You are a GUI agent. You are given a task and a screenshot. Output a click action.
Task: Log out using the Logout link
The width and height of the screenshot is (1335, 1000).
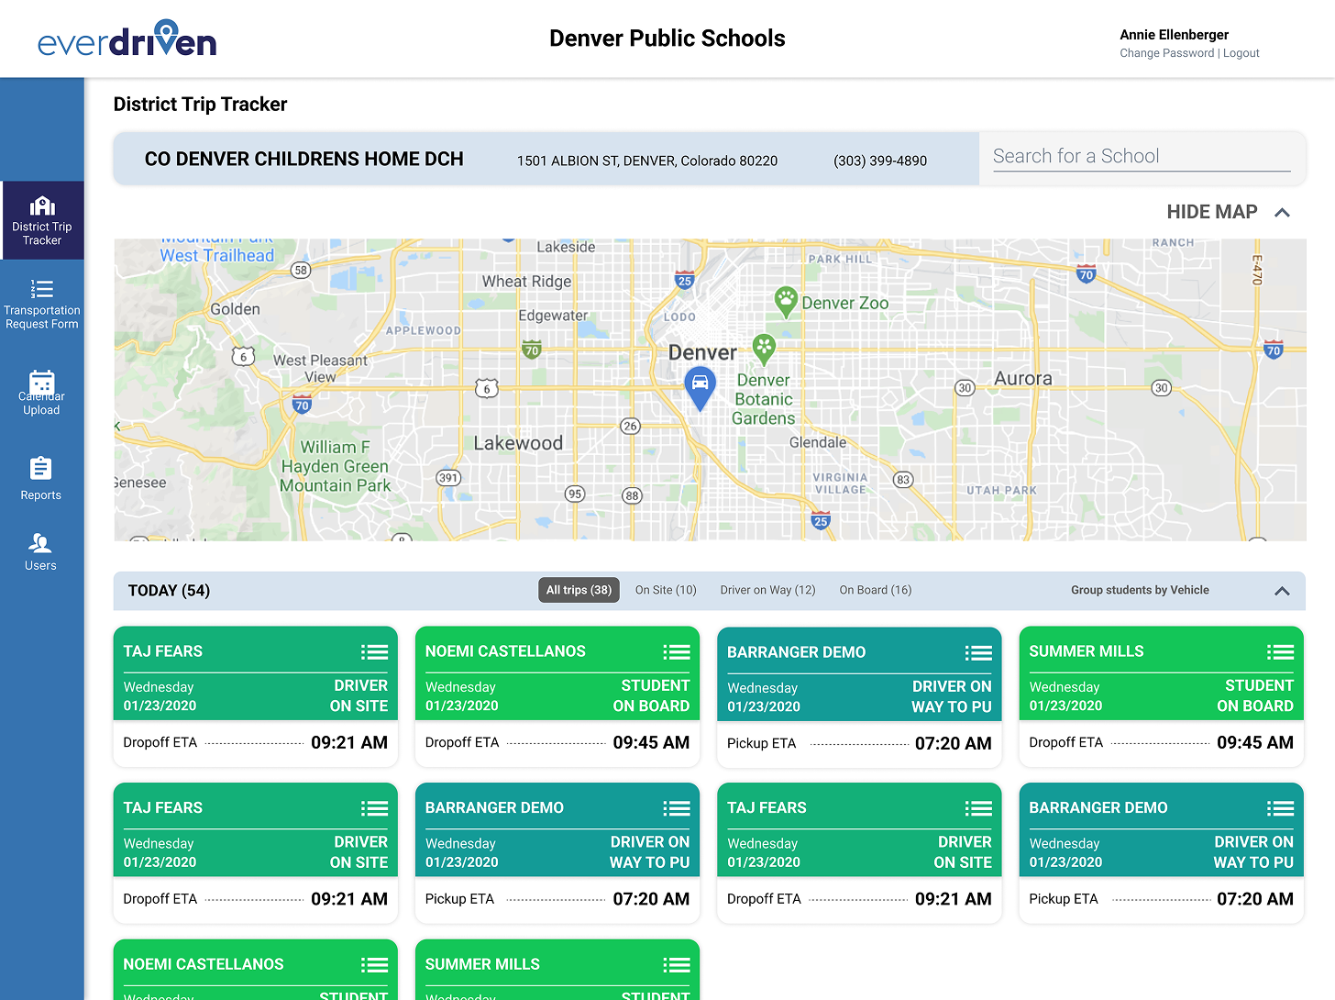[1241, 53]
